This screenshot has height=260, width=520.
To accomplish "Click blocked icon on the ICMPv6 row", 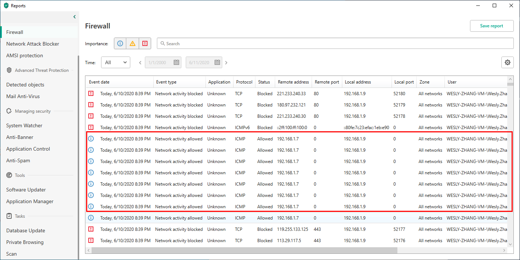I will point(91,127).
